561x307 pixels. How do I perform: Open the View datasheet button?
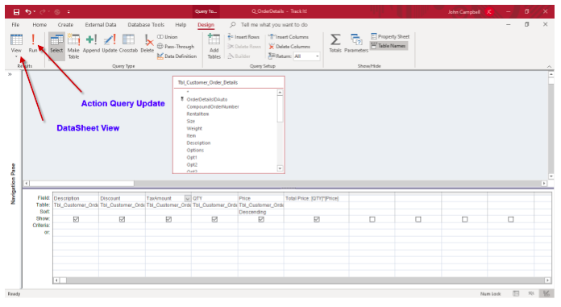16,44
